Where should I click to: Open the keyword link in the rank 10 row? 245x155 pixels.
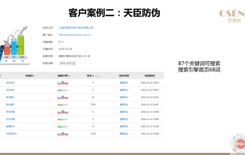tap(10, 97)
